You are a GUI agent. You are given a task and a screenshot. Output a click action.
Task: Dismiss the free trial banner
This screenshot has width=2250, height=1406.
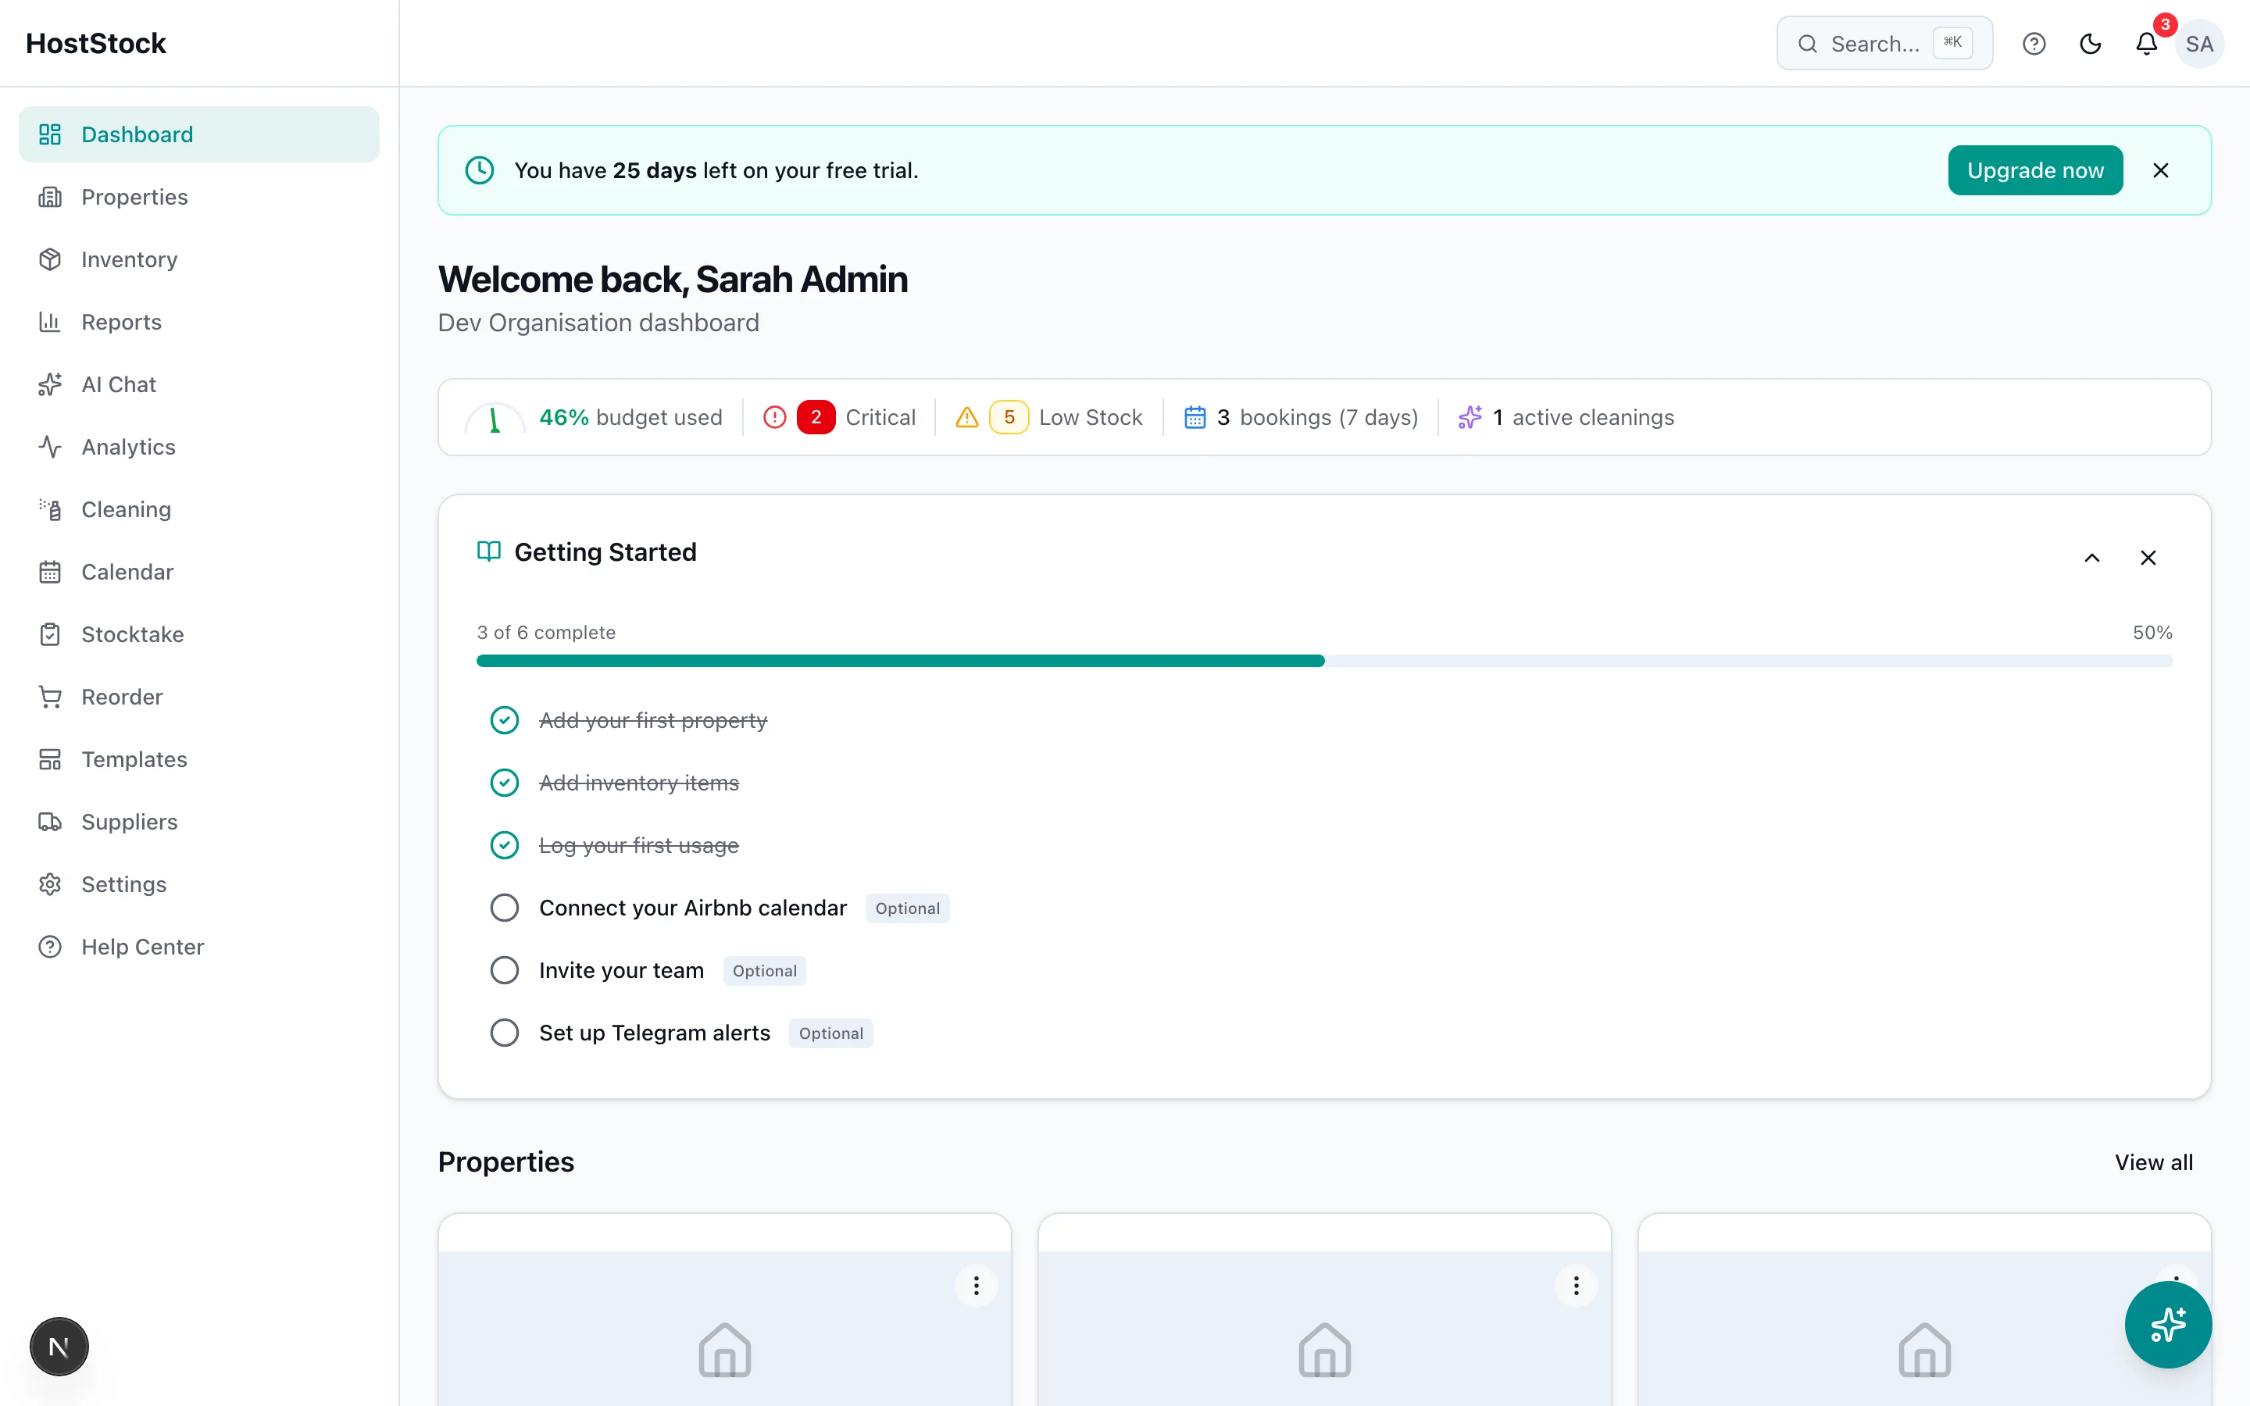pyautogui.click(x=2161, y=170)
